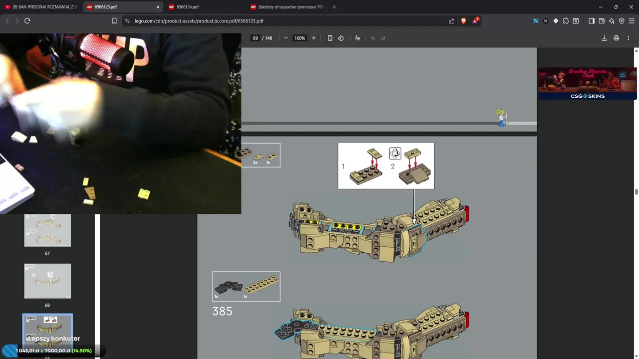
Task: Open Brave Rewards icon
Action: 476,20
